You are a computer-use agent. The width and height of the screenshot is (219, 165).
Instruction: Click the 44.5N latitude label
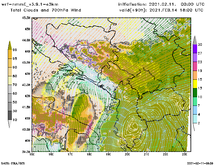pos(26,40)
